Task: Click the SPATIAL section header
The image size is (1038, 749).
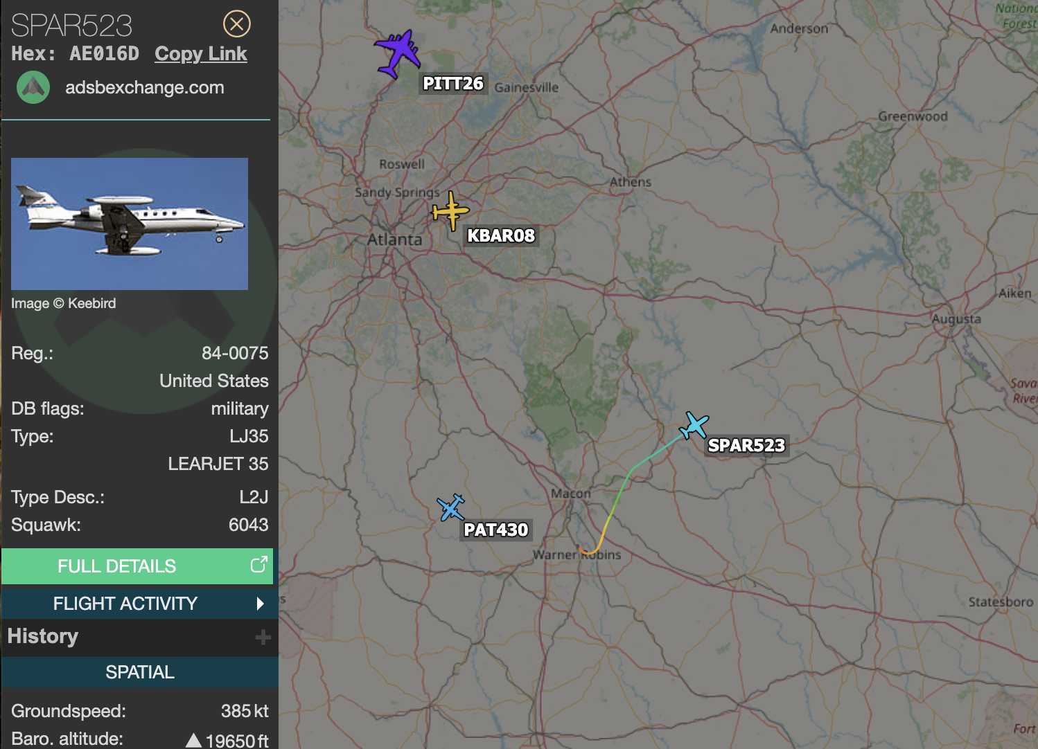Action: (139, 672)
